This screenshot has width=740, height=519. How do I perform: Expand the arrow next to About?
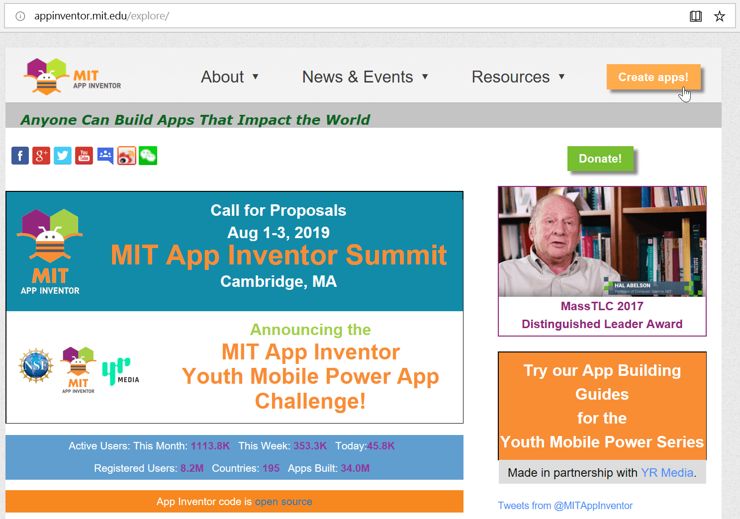[256, 77]
